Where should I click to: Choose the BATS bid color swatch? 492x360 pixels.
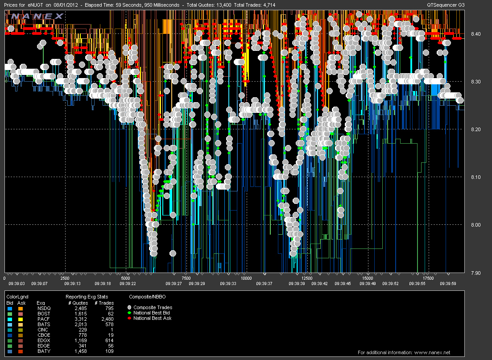tap(10, 324)
